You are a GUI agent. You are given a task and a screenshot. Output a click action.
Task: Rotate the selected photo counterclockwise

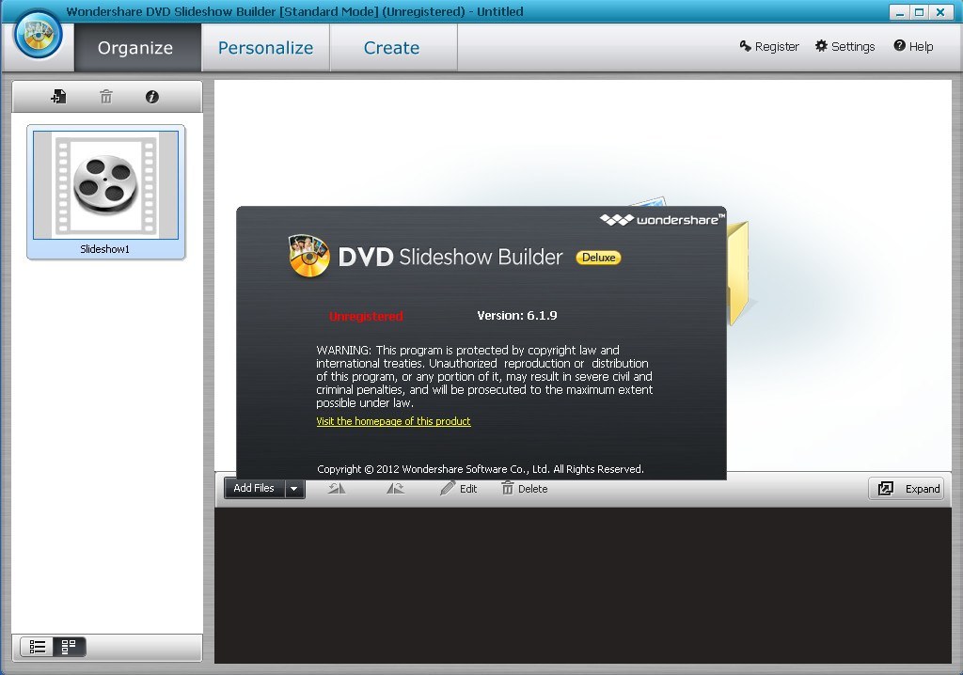coord(337,489)
